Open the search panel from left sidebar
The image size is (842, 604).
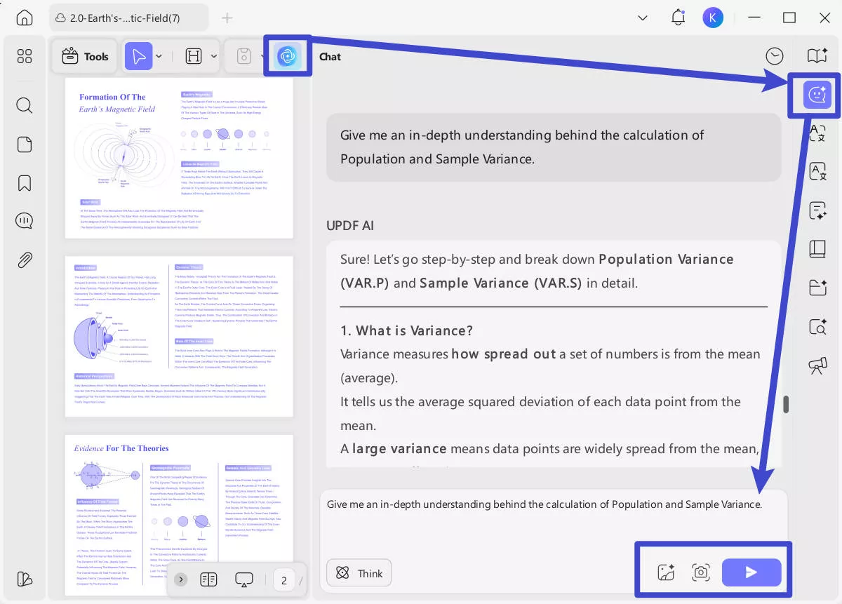pyautogui.click(x=25, y=106)
